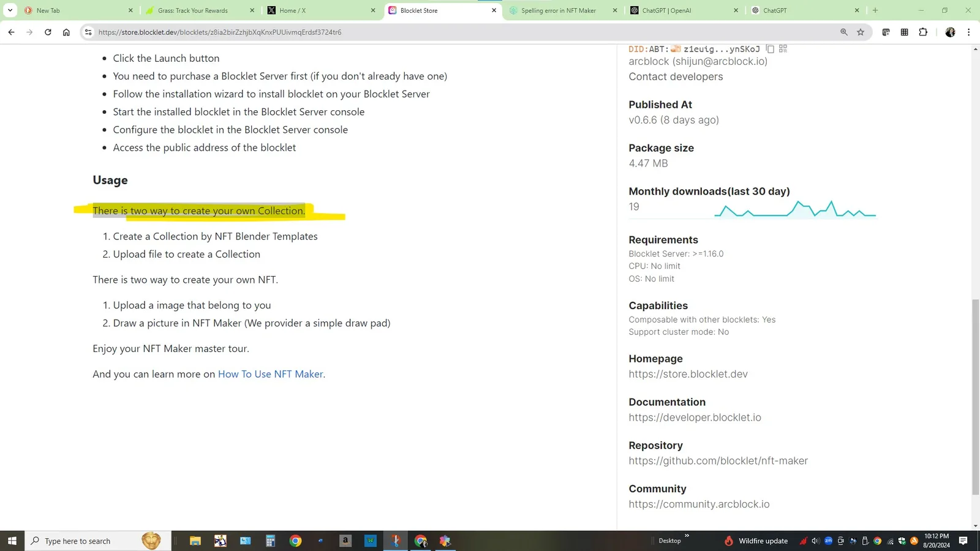Image resolution: width=980 pixels, height=551 pixels.
Task: Click the 'Click the Launch button' bullet
Action: [166, 58]
